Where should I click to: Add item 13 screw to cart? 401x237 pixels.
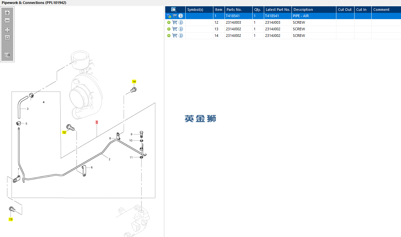point(175,29)
